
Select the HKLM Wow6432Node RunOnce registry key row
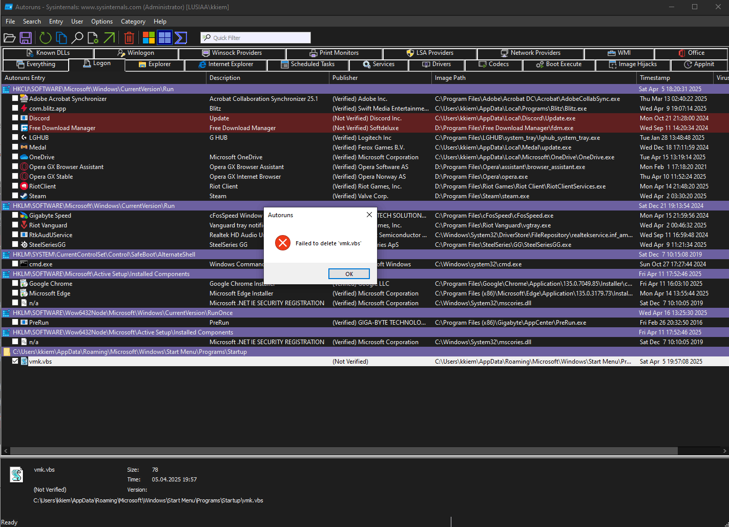click(x=365, y=313)
